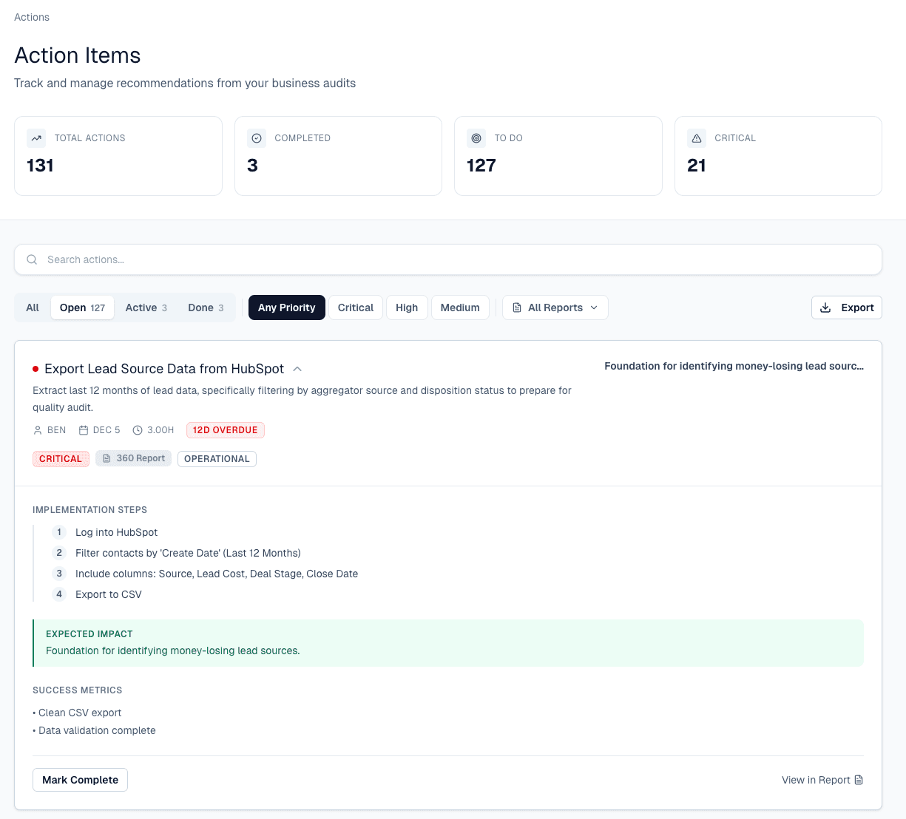Switch to the Active filter tab
The height and width of the screenshot is (819, 906).
[x=146, y=307]
